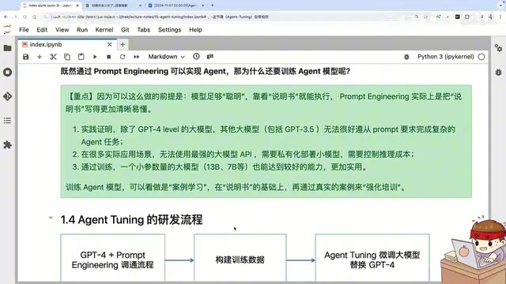Restart kernel and run all cells icon
The image size is (506, 284).
click(x=137, y=57)
